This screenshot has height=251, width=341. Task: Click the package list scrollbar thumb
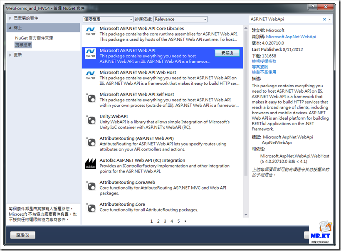coord(246,103)
